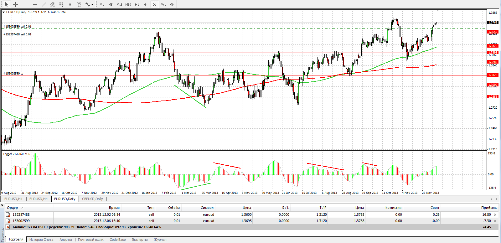Enable the M15 timeframe button
Image resolution: width=501 pixels, height=243 pixels.
click(119, 4)
